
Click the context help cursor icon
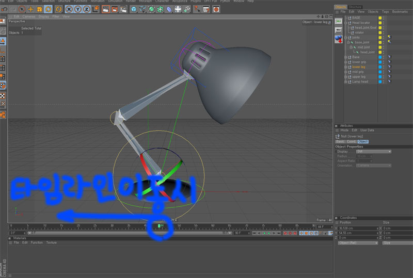tap(197, 9)
